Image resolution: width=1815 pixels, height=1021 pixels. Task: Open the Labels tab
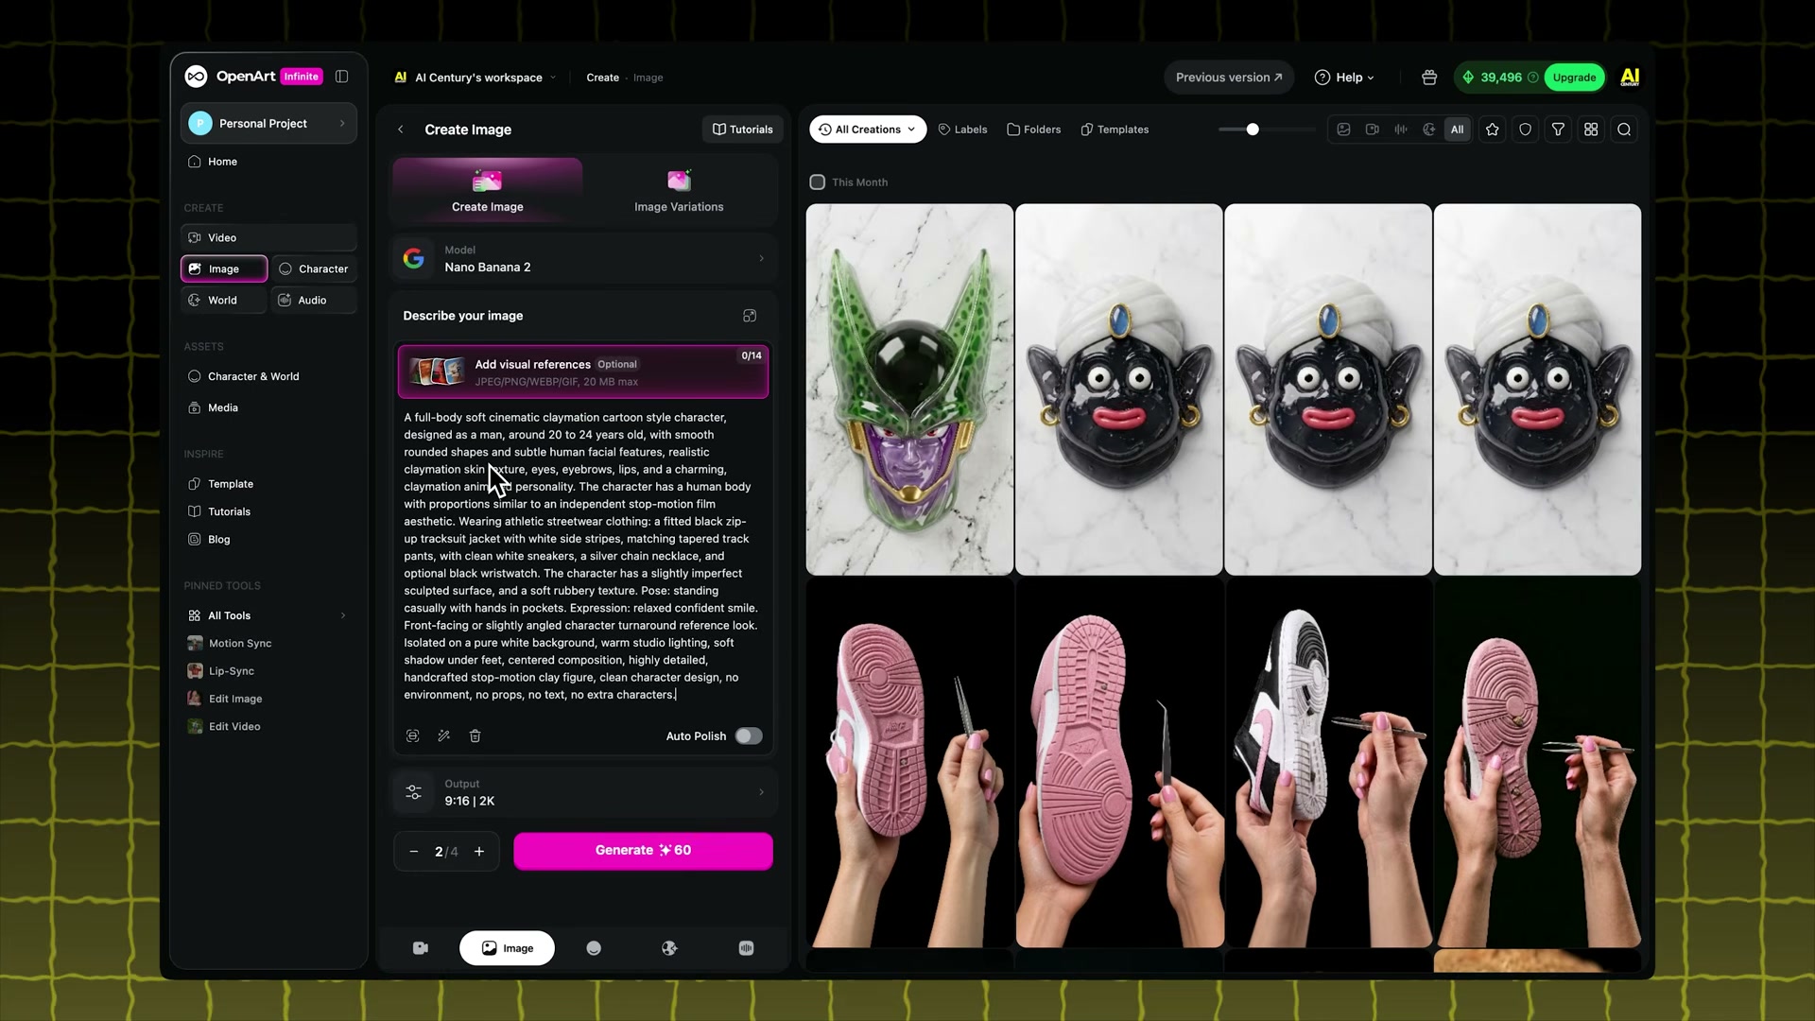[962, 130]
